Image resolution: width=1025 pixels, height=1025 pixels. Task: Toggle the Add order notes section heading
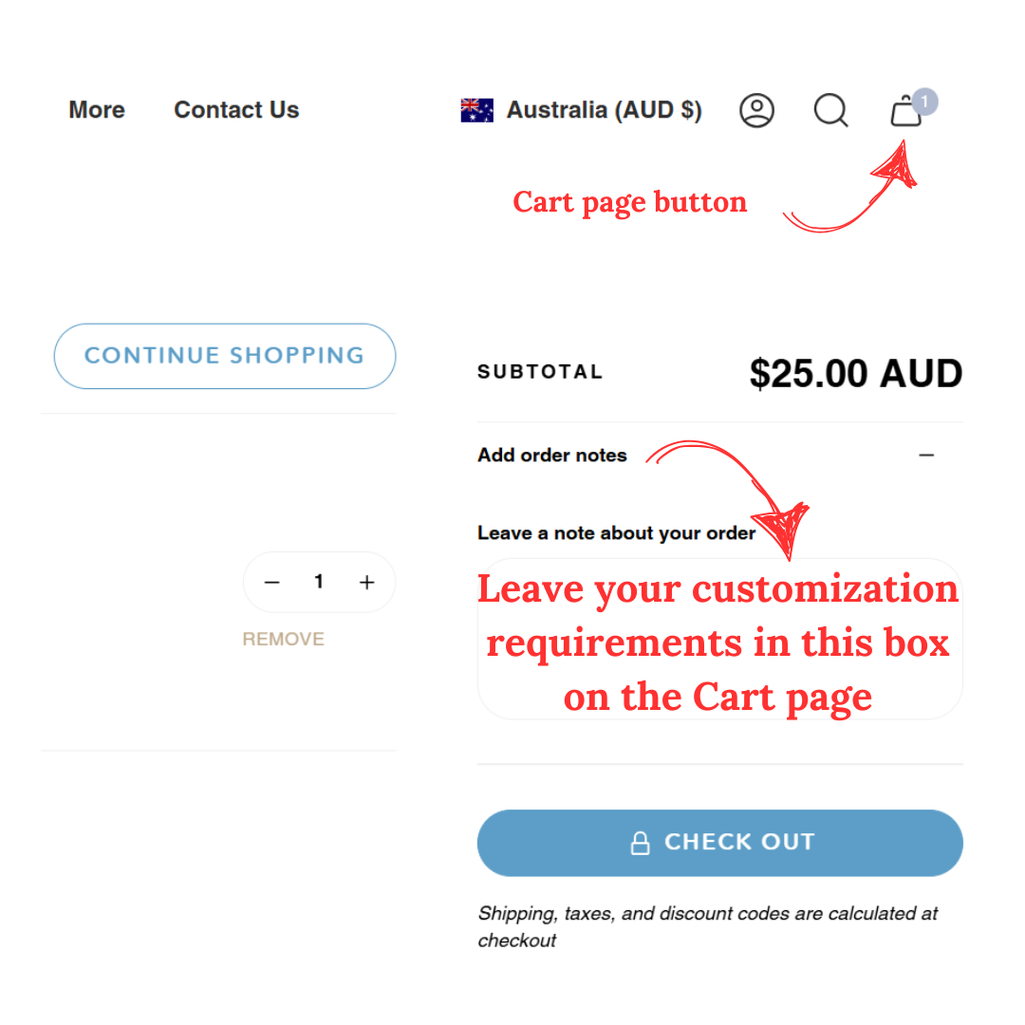(x=552, y=456)
